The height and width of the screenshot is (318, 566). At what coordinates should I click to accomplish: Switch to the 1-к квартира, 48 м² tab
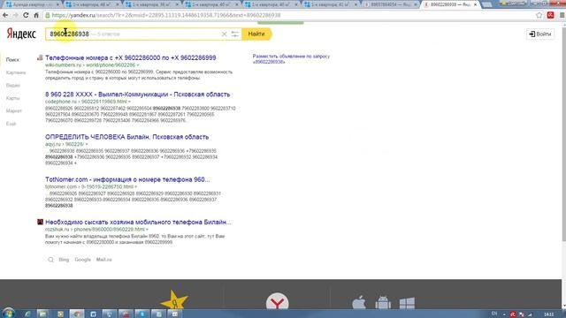pyautogui.click(x=92, y=4)
